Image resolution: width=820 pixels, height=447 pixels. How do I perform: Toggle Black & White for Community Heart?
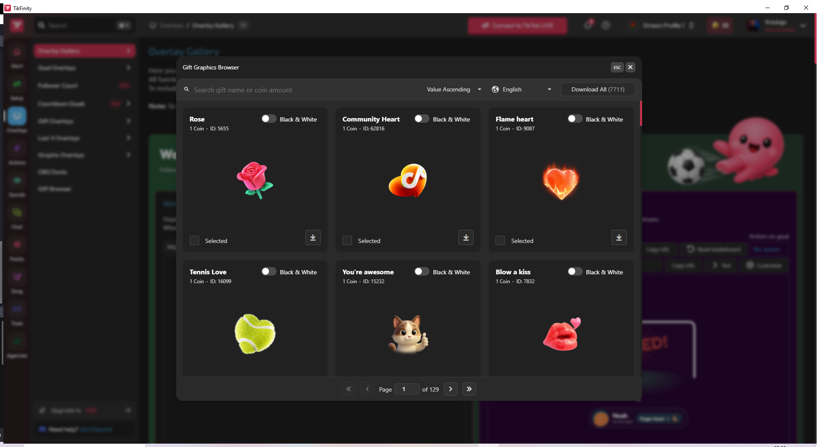click(421, 119)
